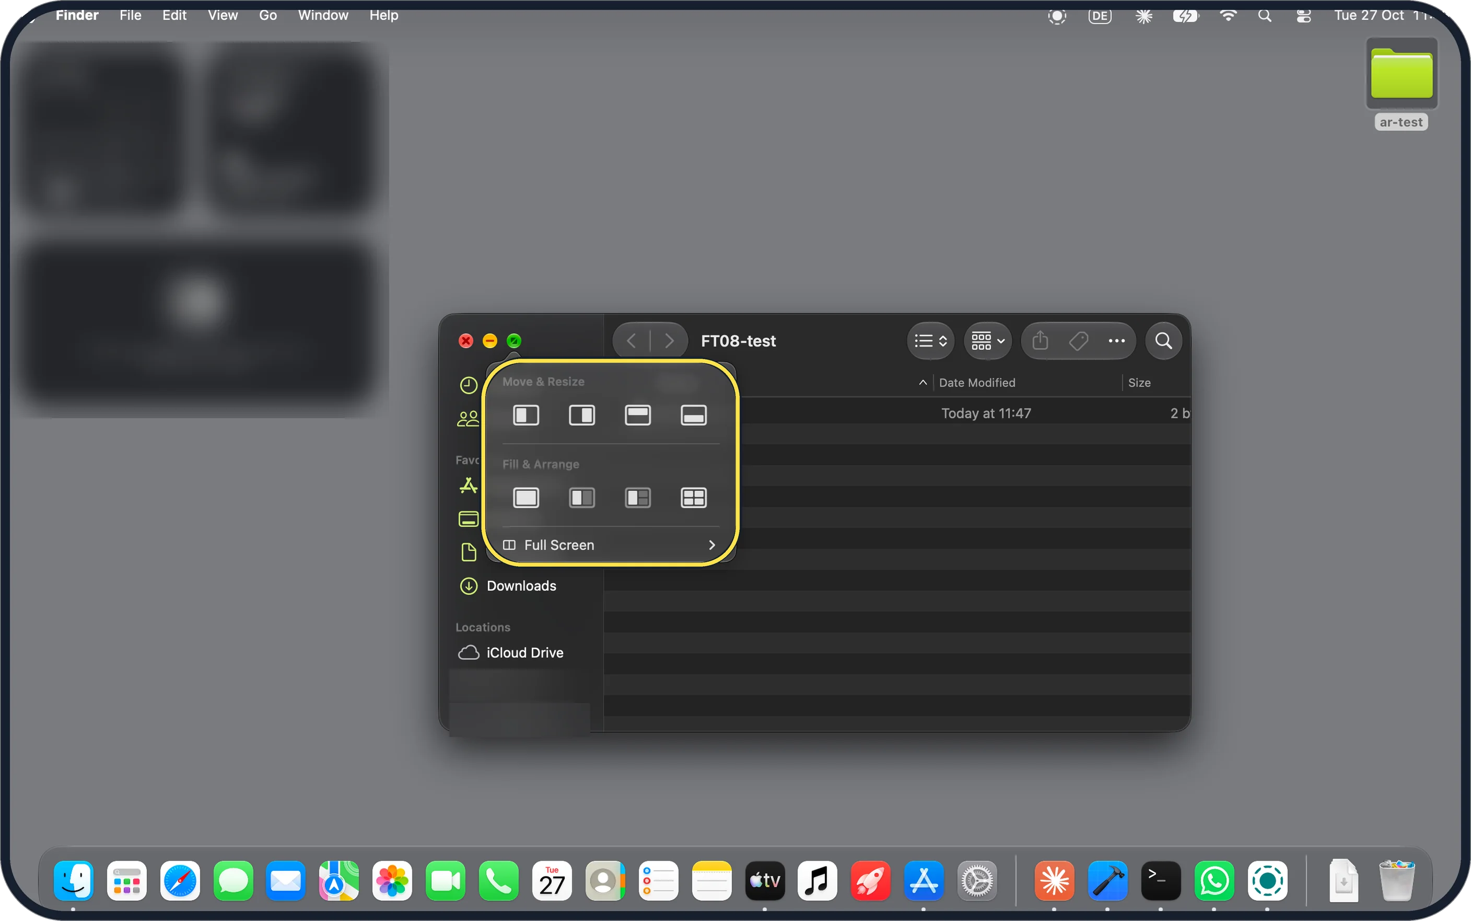1471x921 pixels.
Task: Arrange left and quarters layout
Action: click(638, 498)
